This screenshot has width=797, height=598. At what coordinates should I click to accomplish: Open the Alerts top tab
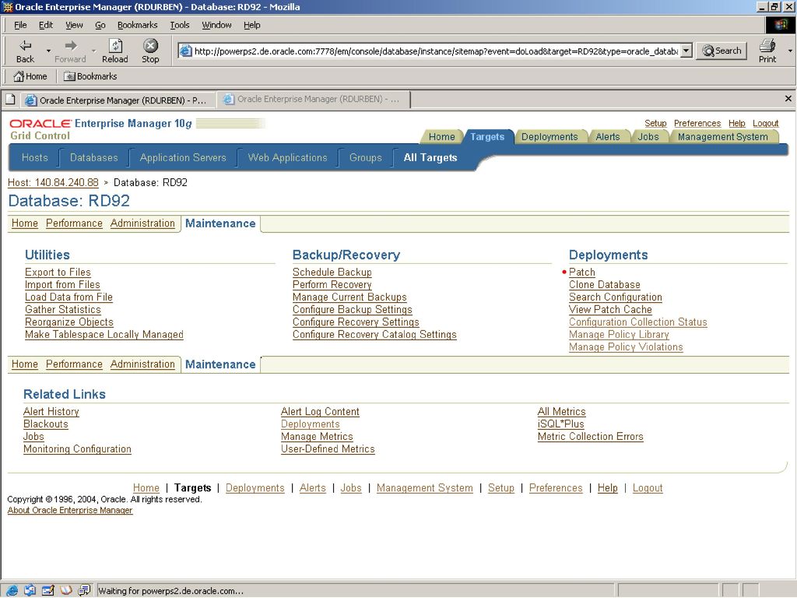tap(607, 137)
